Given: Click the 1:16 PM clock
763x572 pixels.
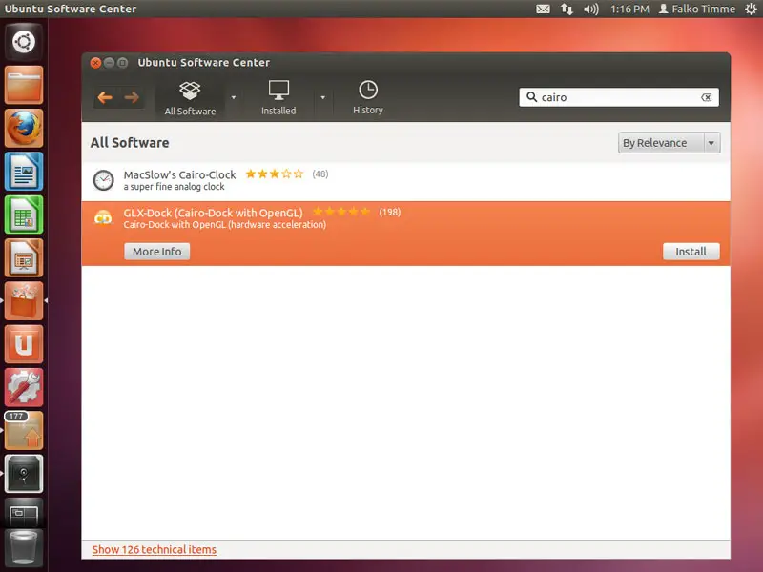Looking at the screenshot, I should point(629,9).
